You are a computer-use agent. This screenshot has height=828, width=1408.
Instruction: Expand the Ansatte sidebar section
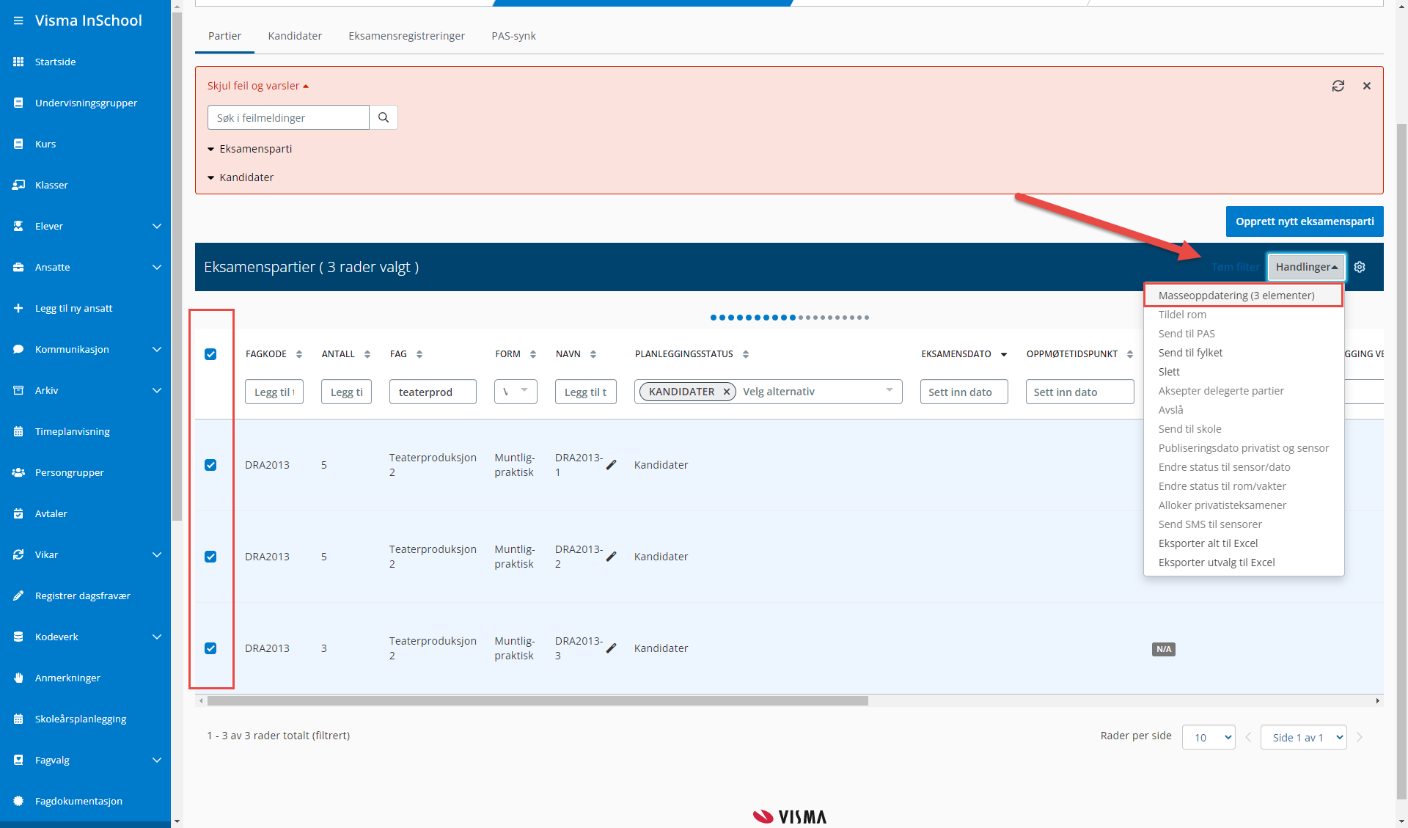click(157, 267)
